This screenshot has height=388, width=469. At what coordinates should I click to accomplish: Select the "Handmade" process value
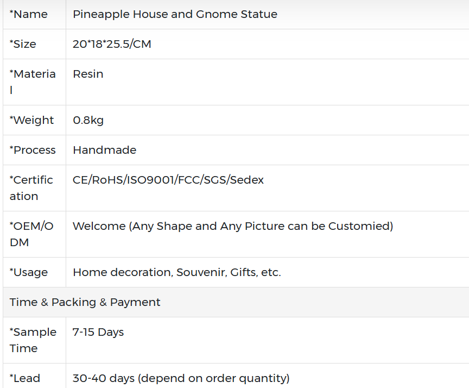104,151
